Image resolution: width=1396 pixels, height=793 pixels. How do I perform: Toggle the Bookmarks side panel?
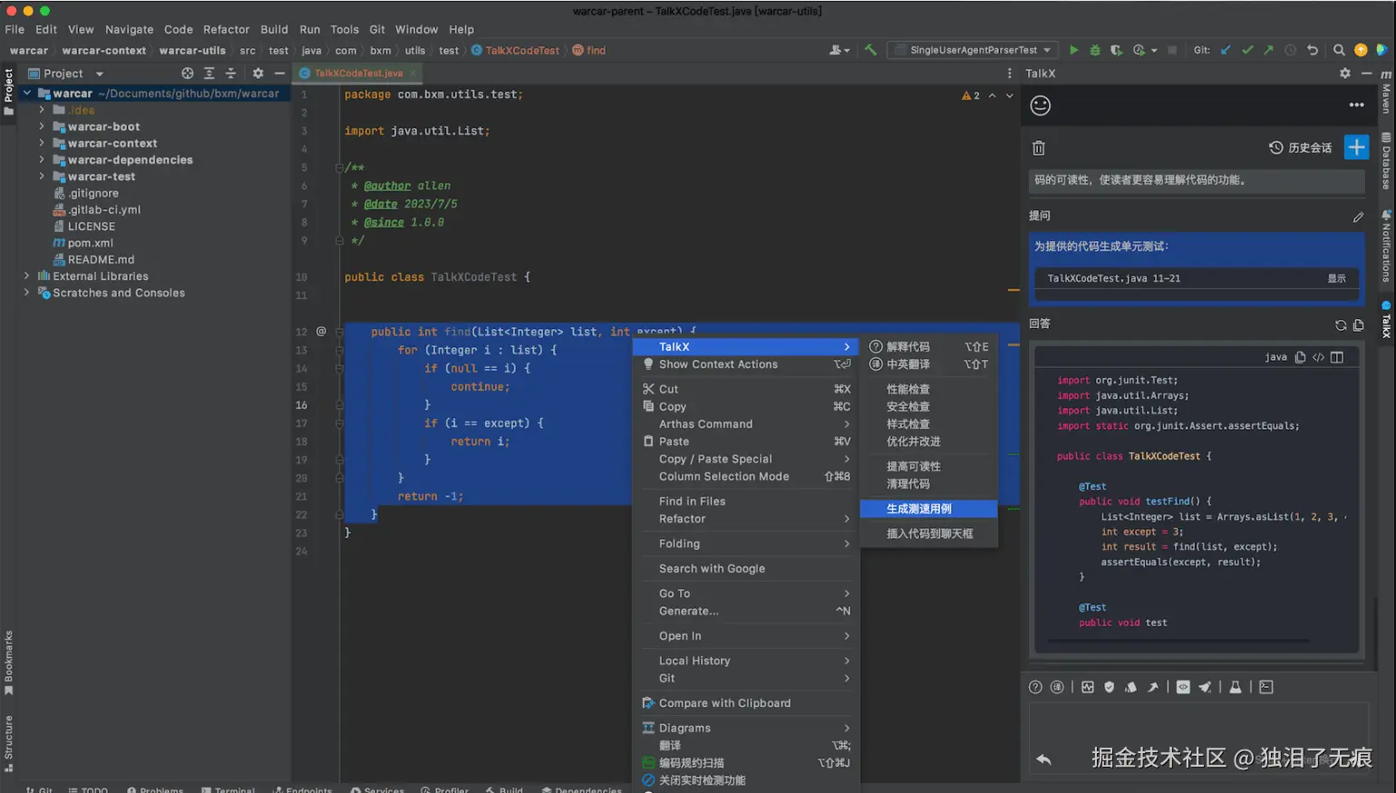tap(8, 662)
